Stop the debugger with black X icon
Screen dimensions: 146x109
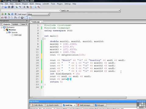coord(22,18)
